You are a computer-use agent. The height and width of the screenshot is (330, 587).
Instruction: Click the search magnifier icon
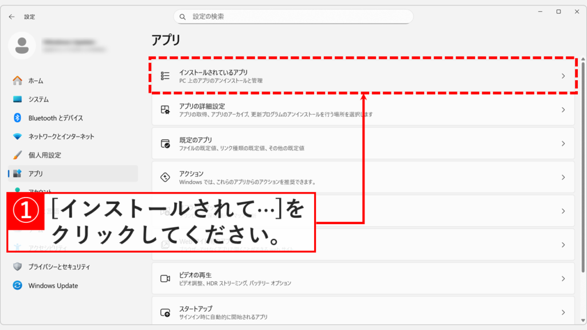point(183,17)
